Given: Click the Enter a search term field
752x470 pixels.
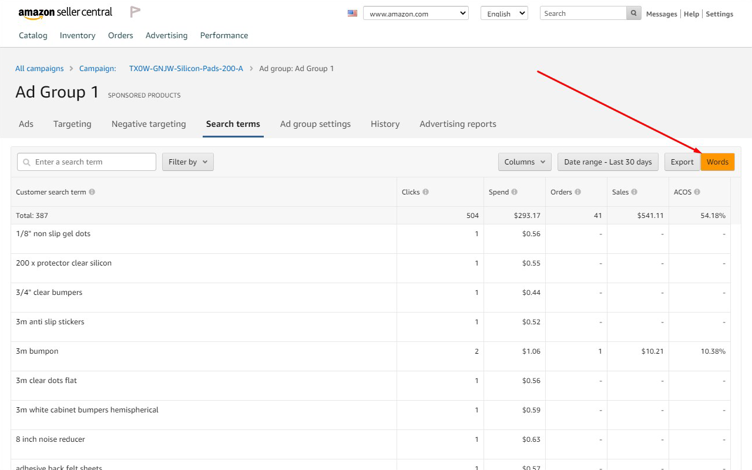Looking at the screenshot, I should [x=86, y=162].
